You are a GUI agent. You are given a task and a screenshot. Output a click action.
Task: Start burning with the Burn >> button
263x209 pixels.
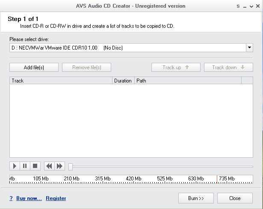pos(196,198)
